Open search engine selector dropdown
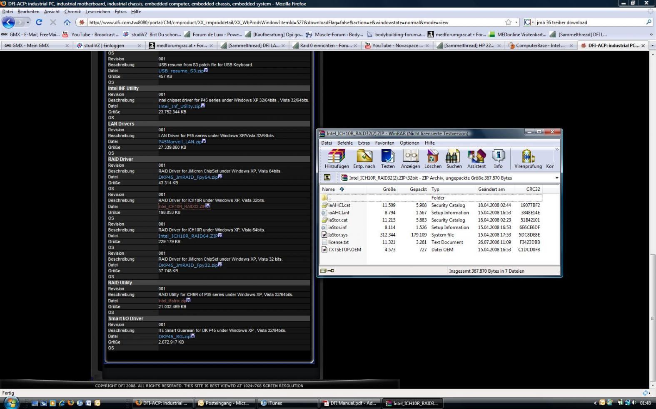 coord(529,22)
